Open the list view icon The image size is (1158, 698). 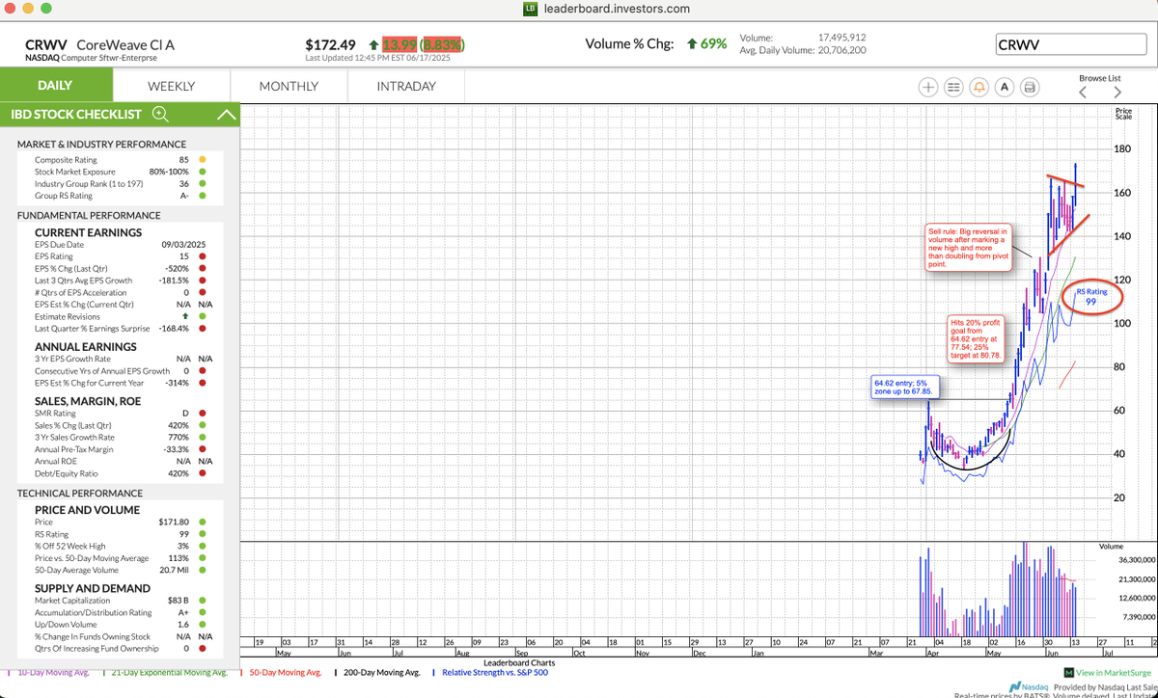(954, 87)
